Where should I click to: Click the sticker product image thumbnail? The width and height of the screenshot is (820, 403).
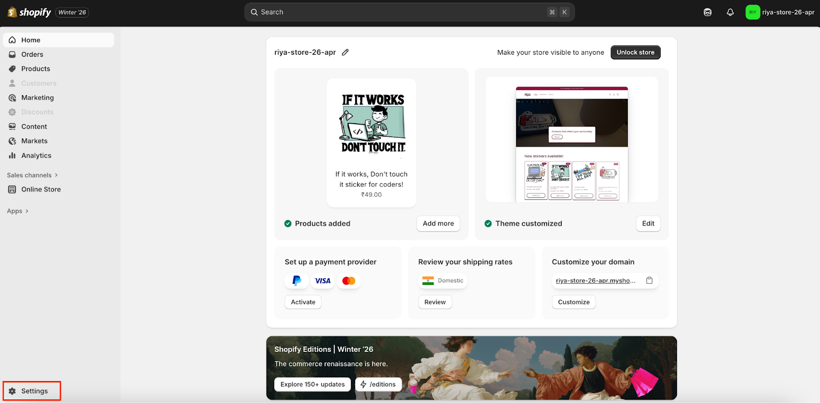coord(373,123)
